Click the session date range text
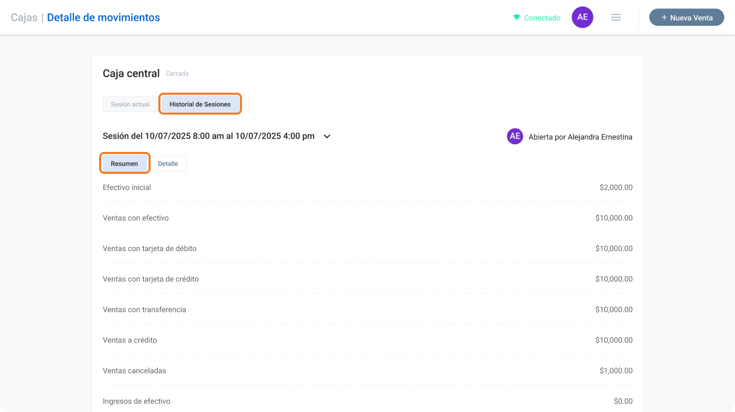 coord(209,136)
